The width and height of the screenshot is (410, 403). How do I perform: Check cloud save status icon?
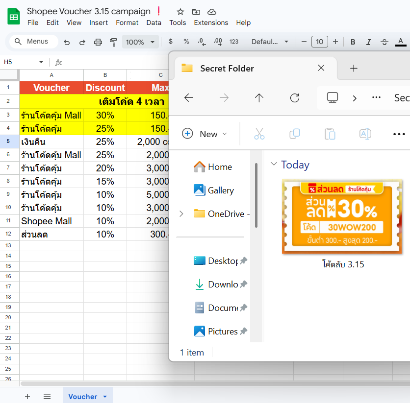click(211, 12)
